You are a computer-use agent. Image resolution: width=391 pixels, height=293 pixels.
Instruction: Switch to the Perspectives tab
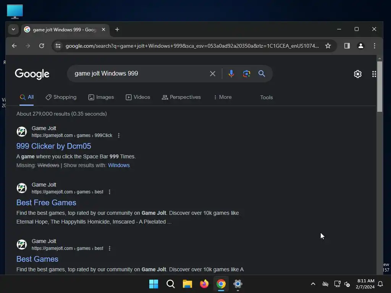[181, 97]
